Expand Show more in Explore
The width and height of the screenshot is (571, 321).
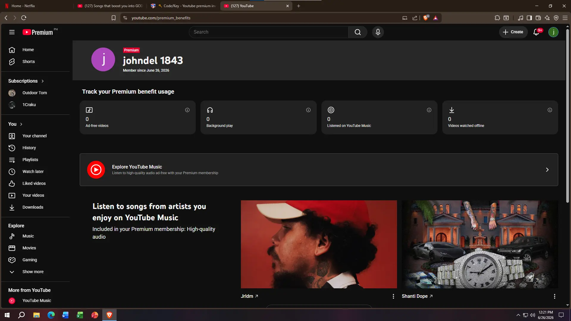tap(33, 272)
